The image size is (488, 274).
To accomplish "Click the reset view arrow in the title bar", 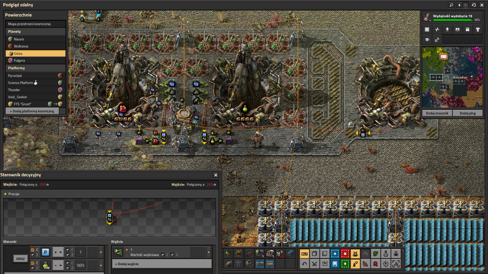I will click(x=474, y=5).
